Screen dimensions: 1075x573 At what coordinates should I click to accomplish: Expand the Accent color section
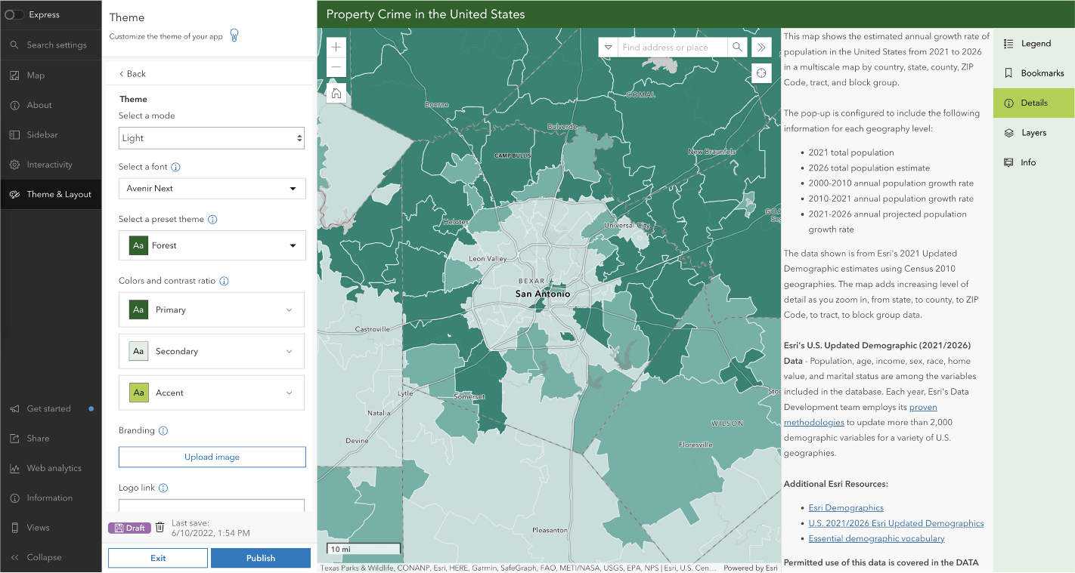[x=212, y=393]
